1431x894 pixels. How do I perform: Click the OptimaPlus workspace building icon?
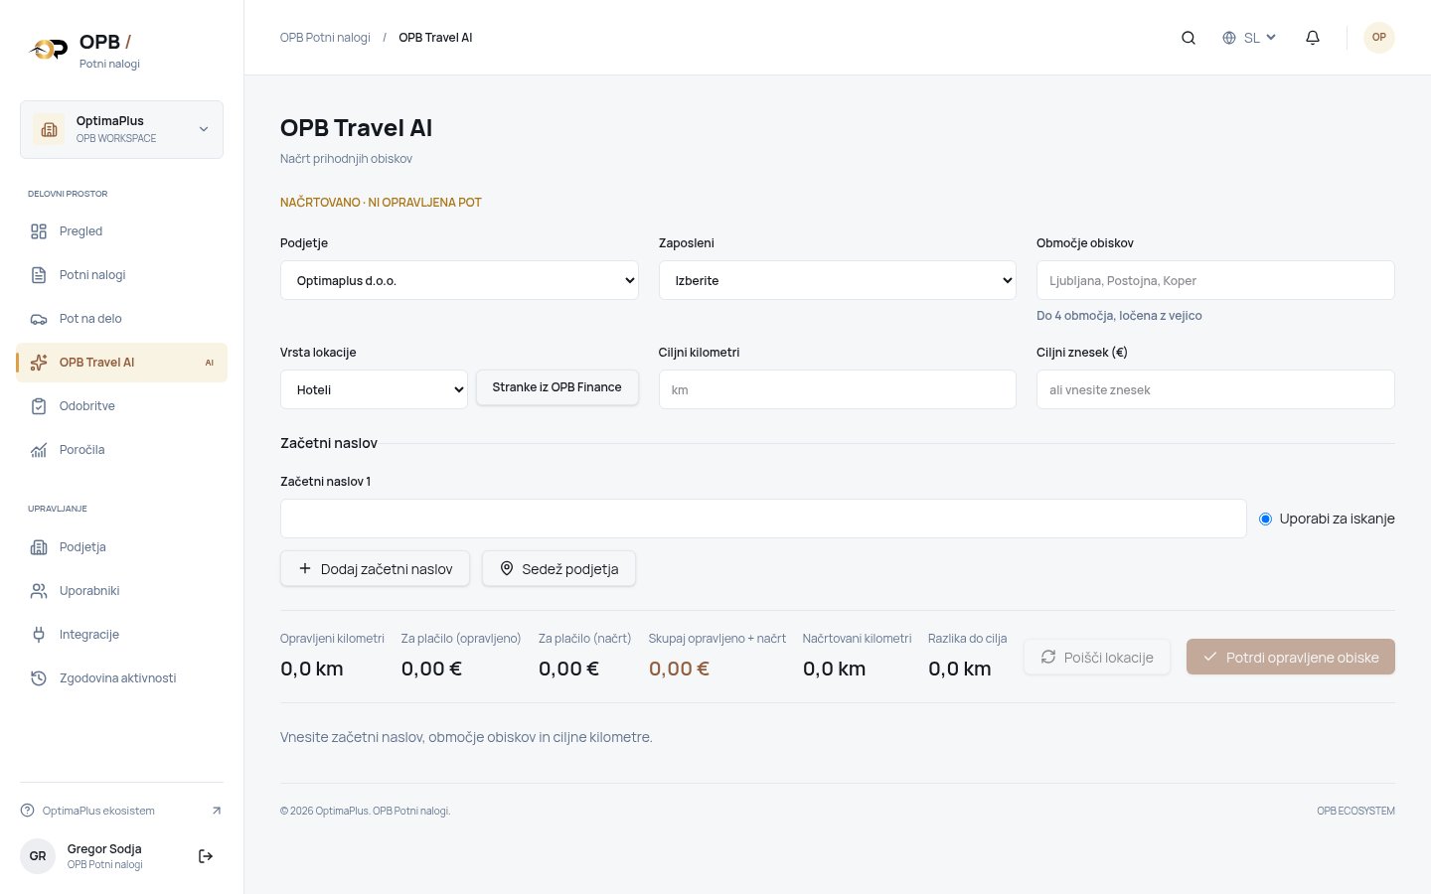pos(49,129)
